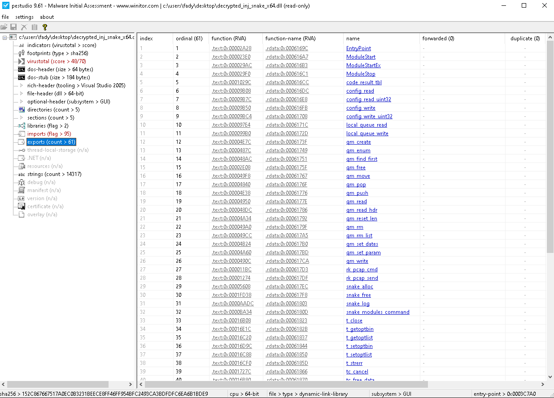Screen dimensions: 554x398
Task: Click the snake_modules_command export link
Action: (x=378, y=312)
